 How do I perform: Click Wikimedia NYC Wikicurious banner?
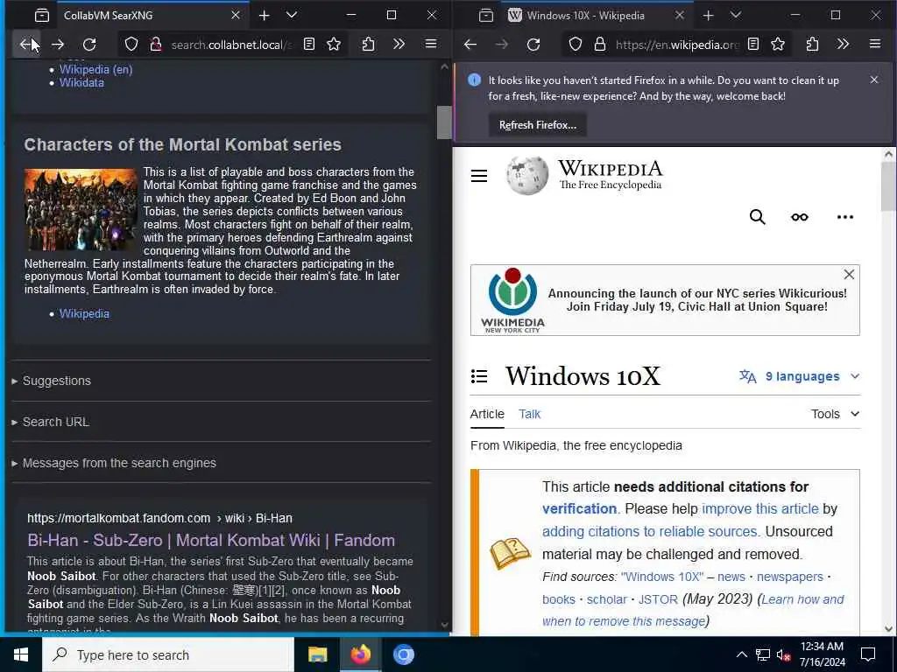665,300
